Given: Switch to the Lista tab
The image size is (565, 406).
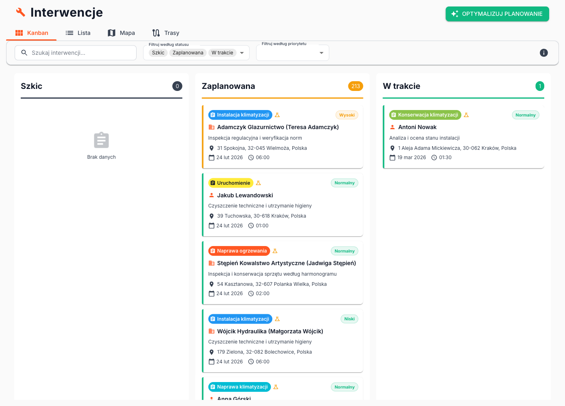Looking at the screenshot, I should (x=78, y=33).
